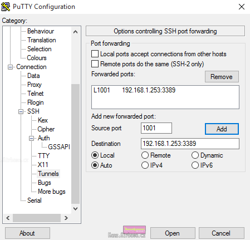Image resolution: width=250 pixels, height=240 pixels.
Task: Click the category tree vertical scrollbar thumb
Action: coord(75,144)
